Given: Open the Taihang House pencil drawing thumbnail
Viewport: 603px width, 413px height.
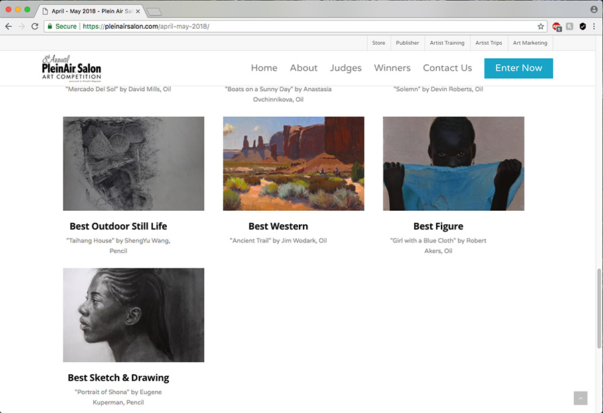Looking at the screenshot, I should 133,164.
